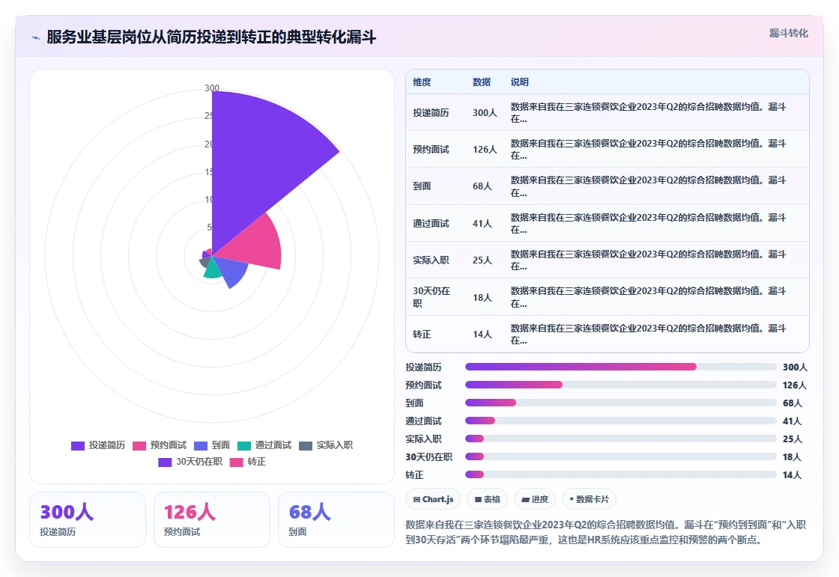
Task: Click the 维度 column header
Action: click(x=422, y=82)
